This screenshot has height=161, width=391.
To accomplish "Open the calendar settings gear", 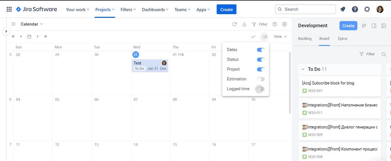I will tap(285, 24).
